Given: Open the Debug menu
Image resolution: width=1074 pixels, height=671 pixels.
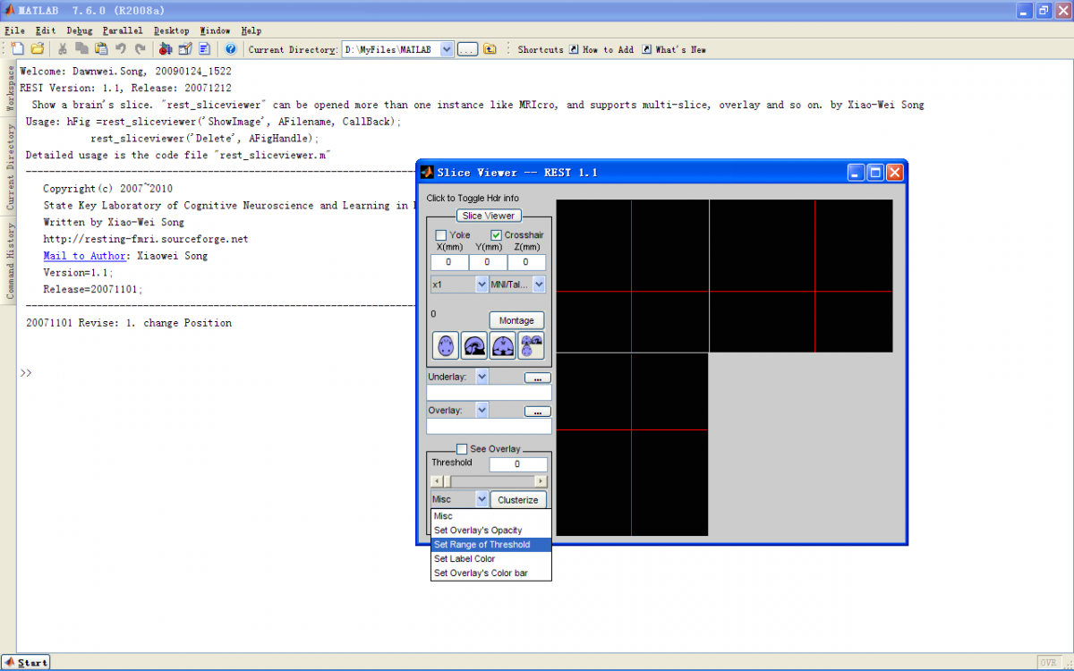Looking at the screenshot, I should click(x=79, y=30).
